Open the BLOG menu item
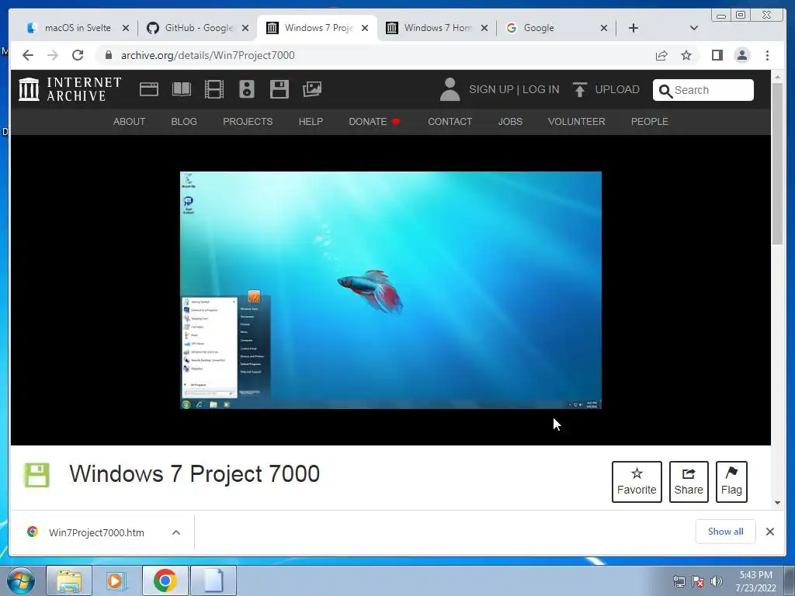795x596 pixels. [184, 122]
